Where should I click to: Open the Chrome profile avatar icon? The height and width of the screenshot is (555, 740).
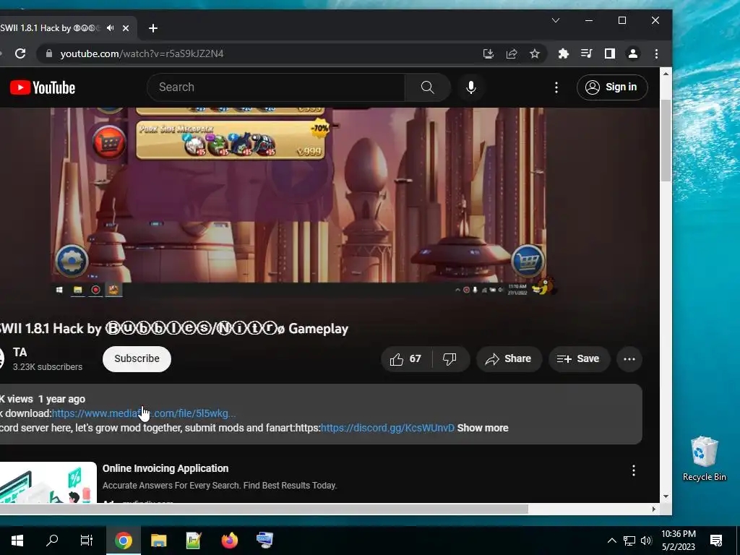pyautogui.click(x=632, y=53)
